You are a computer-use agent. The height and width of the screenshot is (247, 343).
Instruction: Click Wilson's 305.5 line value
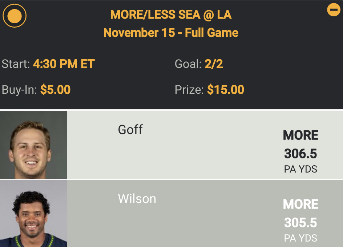click(x=300, y=222)
